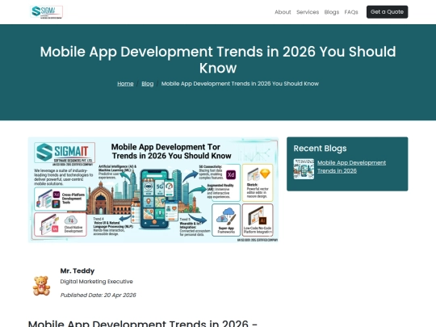Screen dimensions: 436x327
Task: Open the About menu item
Action: (x=283, y=12)
